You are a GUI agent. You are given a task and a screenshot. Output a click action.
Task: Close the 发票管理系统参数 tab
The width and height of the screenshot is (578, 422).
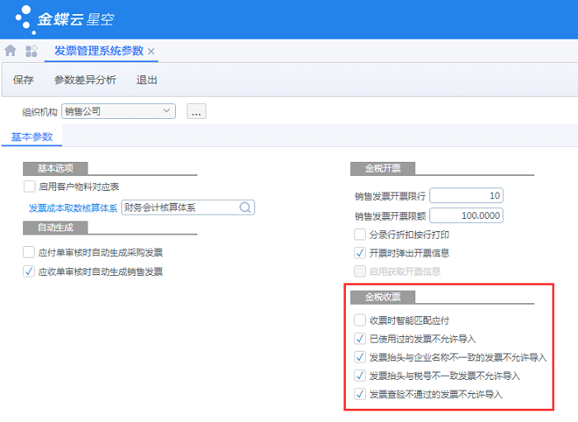coord(151,52)
